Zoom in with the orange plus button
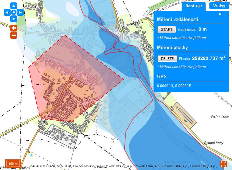 [13, 28]
